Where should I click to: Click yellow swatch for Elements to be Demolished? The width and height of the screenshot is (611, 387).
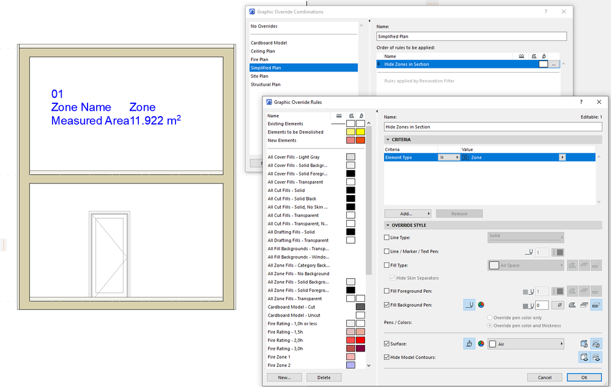coord(360,132)
